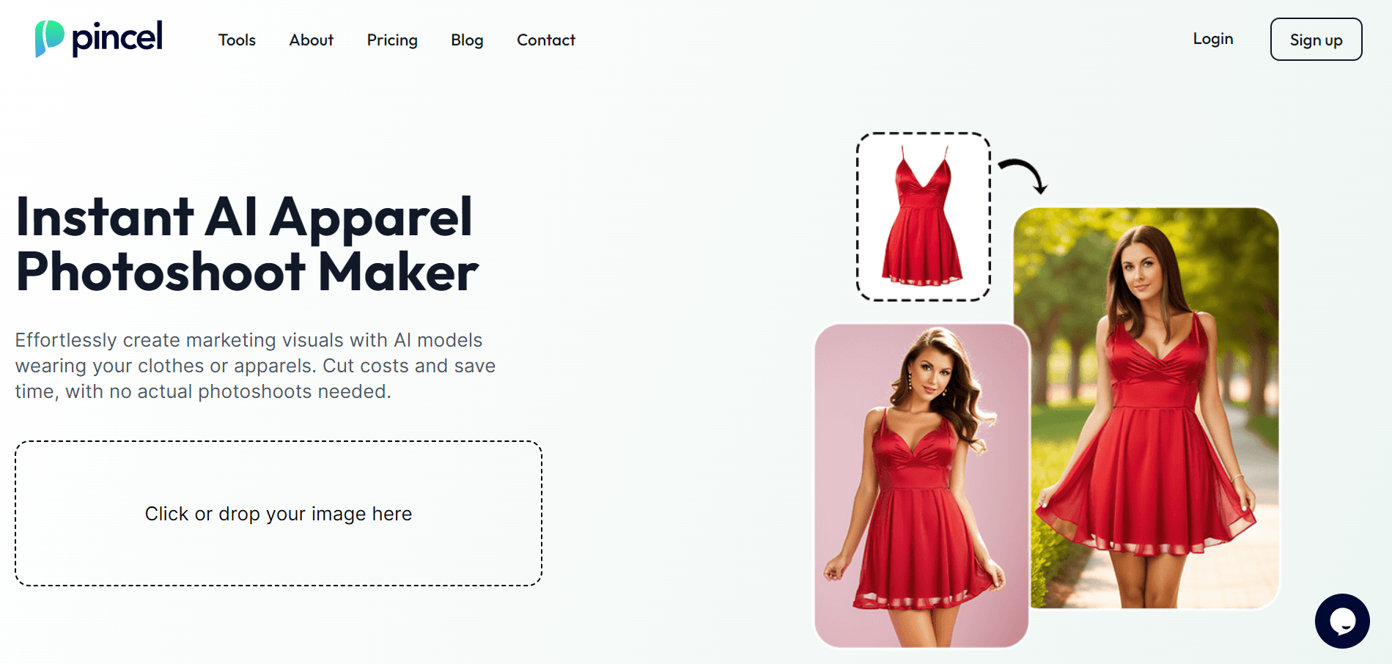Open the Tools menu

coord(236,40)
